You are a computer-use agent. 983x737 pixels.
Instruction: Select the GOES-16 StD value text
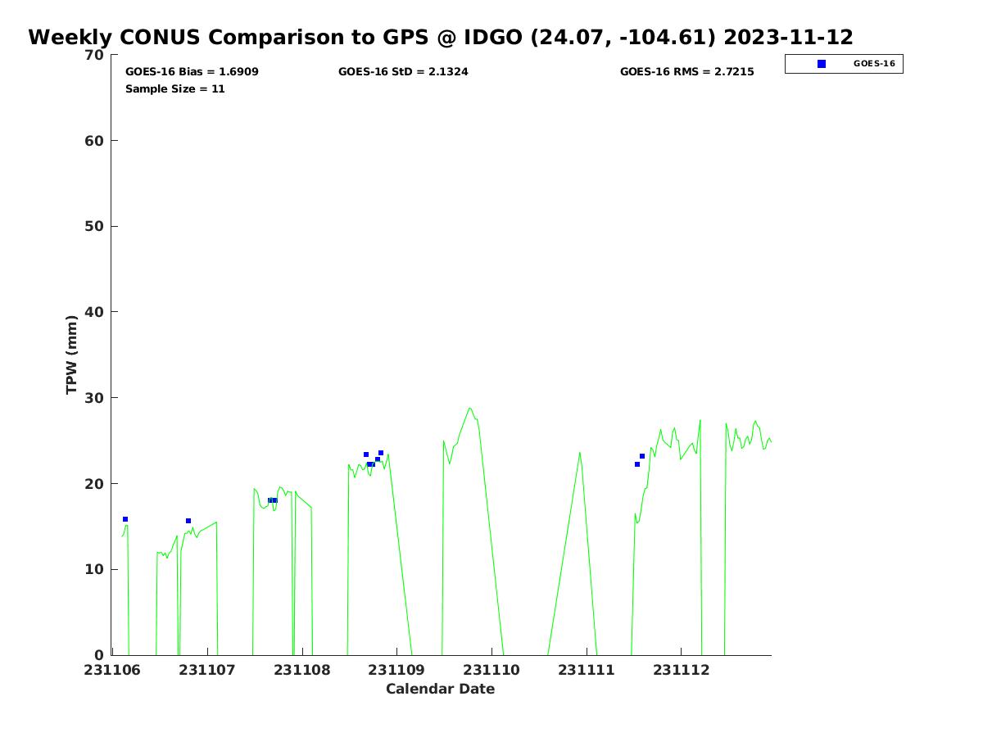click(x=403, y=72)
